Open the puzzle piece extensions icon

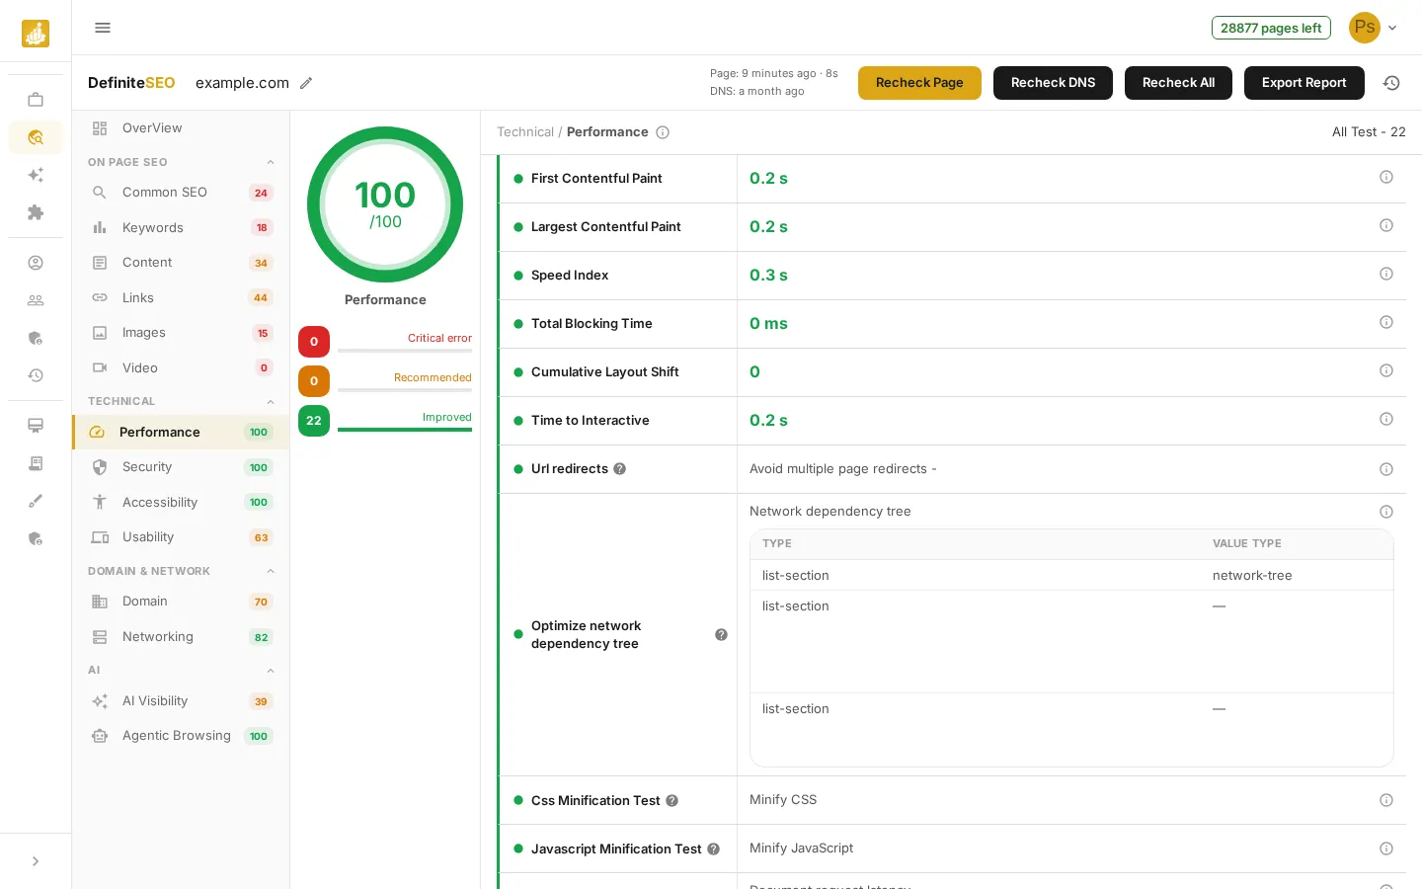pos(36,212)
